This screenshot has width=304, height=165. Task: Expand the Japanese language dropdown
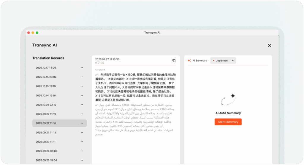[223, 61]
